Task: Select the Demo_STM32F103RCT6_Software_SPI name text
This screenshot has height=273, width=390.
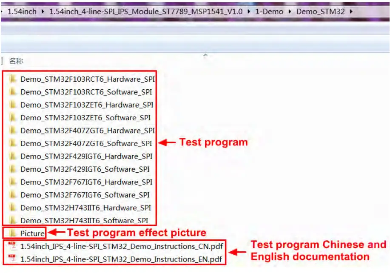Action: [x=86, y=92]
